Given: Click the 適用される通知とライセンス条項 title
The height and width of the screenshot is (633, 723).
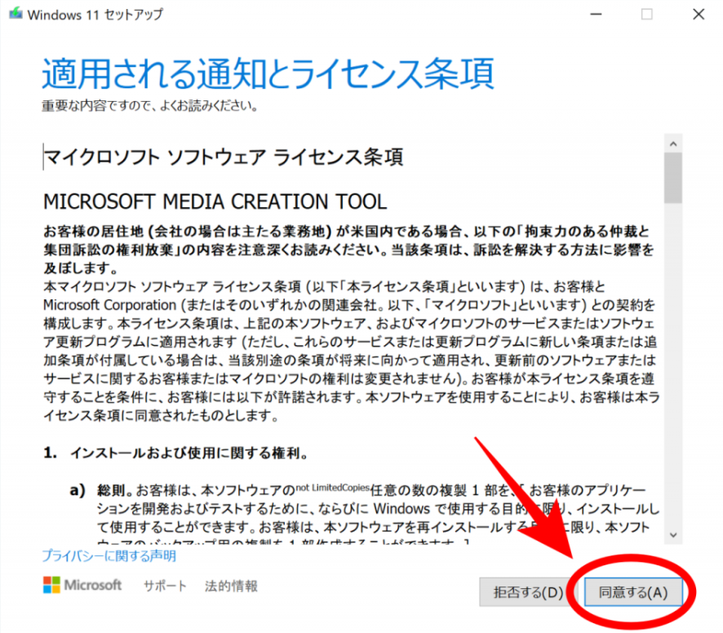Looking at the screenshot, I should coord(268,73).
